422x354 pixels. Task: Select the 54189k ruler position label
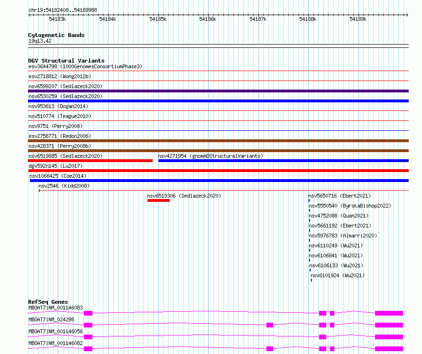(x=358, y=19)
